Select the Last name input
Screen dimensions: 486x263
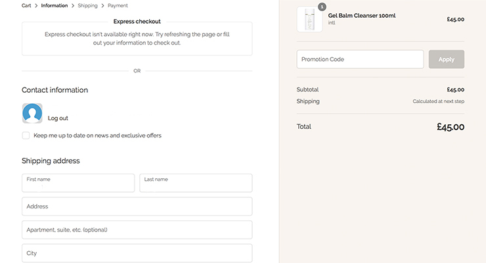[x=196, y=183]
